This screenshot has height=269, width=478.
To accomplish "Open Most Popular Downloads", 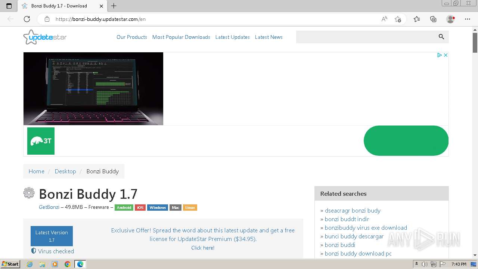I will click(181, 37).
